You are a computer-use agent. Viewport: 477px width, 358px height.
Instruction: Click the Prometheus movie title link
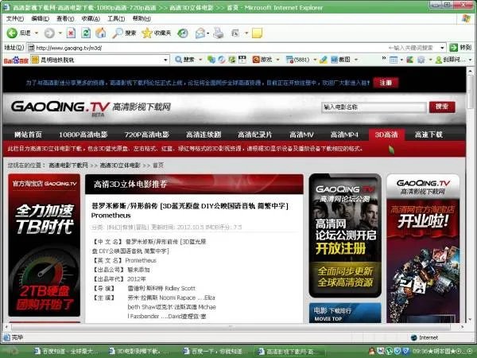tap(190, 211)
